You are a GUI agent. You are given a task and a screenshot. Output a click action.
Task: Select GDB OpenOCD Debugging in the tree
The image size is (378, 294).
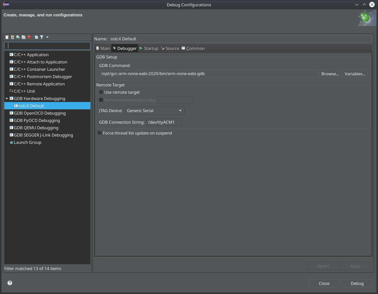point(40,113)
